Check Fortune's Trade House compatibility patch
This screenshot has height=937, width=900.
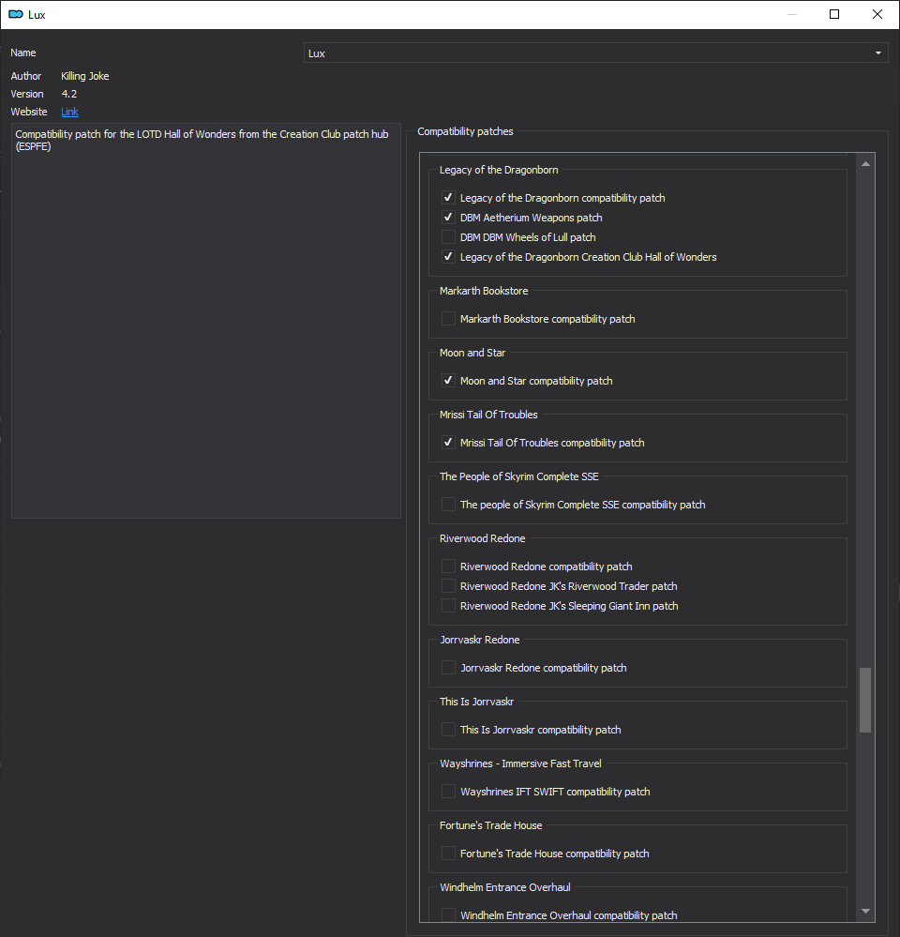[448, 853]
